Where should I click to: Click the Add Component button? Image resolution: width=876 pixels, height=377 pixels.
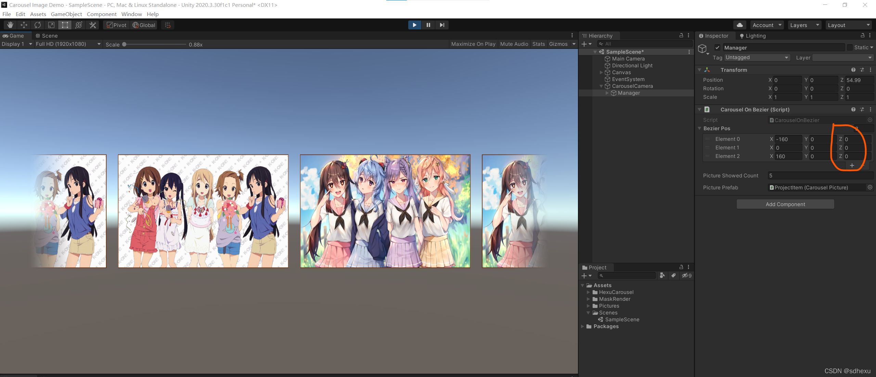coord(785,204)
